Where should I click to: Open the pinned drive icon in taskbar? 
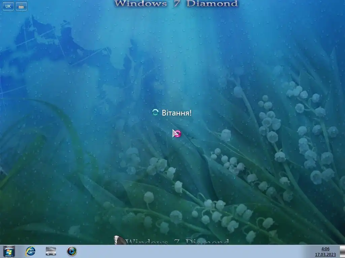[x=51, y=251]
